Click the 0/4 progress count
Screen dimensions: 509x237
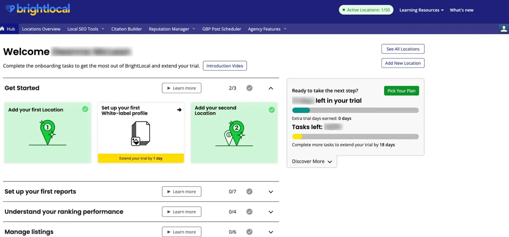pos(233,212)
